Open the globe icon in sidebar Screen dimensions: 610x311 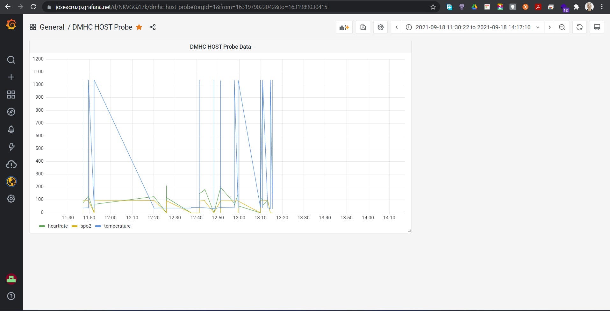(x=11, y=181)
